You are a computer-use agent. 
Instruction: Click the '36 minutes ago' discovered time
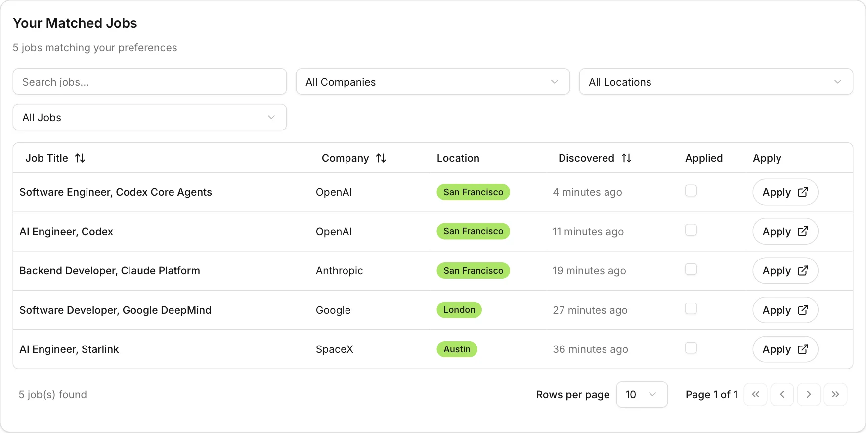(x=590, y=349)
